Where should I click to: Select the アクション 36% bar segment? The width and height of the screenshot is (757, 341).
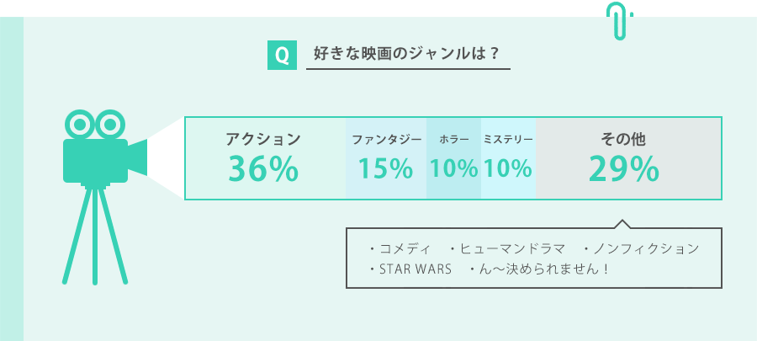coord(266,158)
